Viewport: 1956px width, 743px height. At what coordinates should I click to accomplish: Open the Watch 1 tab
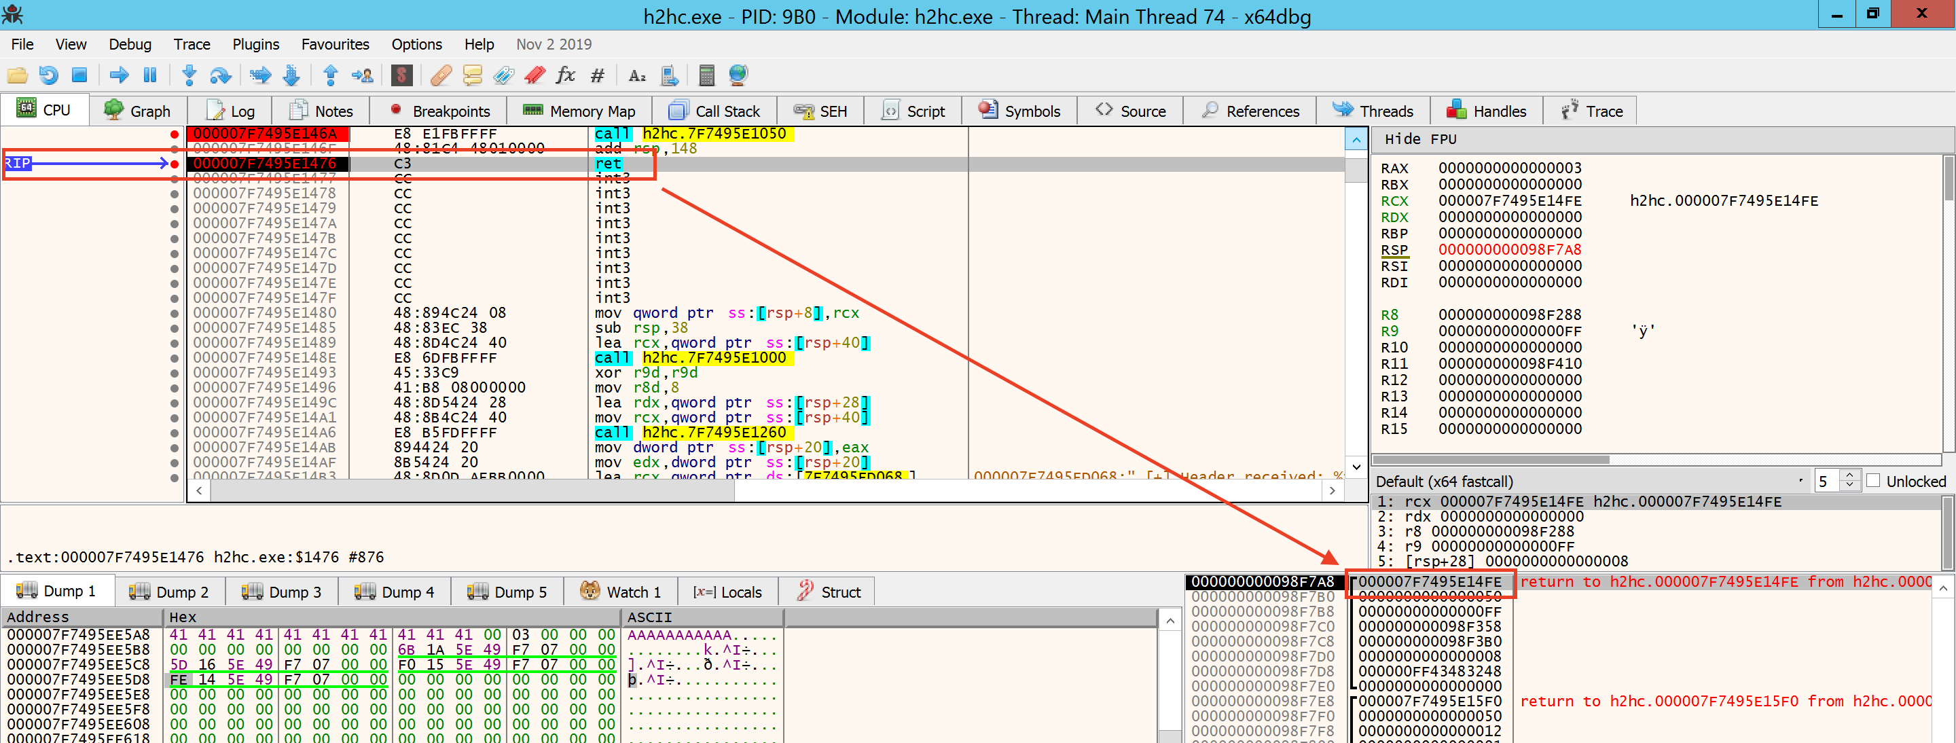(x=620, y=592)
